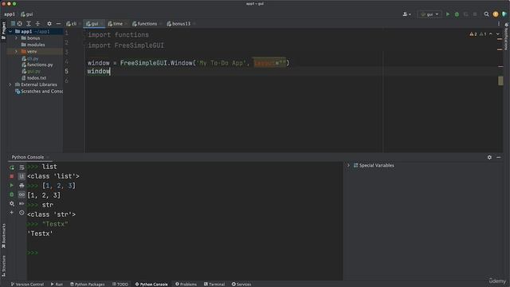
Task: Collapse the app1 project root
Action: 10,32
